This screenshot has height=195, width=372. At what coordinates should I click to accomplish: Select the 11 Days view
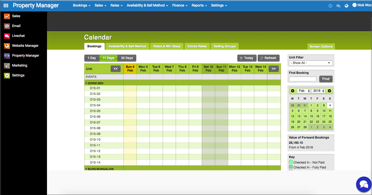click(x=108, y=58)
